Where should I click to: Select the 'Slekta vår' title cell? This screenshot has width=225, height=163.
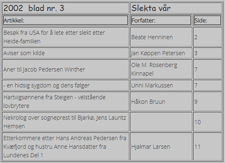pos(176,8)
